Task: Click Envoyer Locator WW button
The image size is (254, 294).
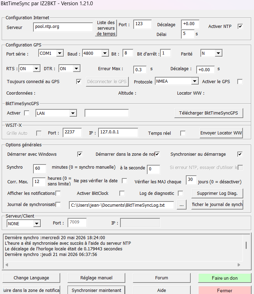Action: [x=221, y=133]
